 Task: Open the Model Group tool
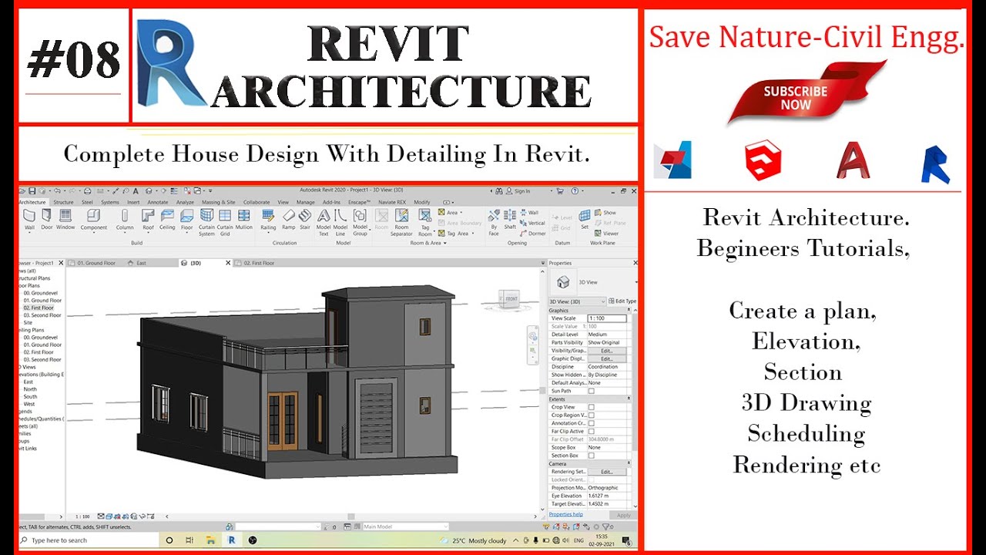[360, 222]
